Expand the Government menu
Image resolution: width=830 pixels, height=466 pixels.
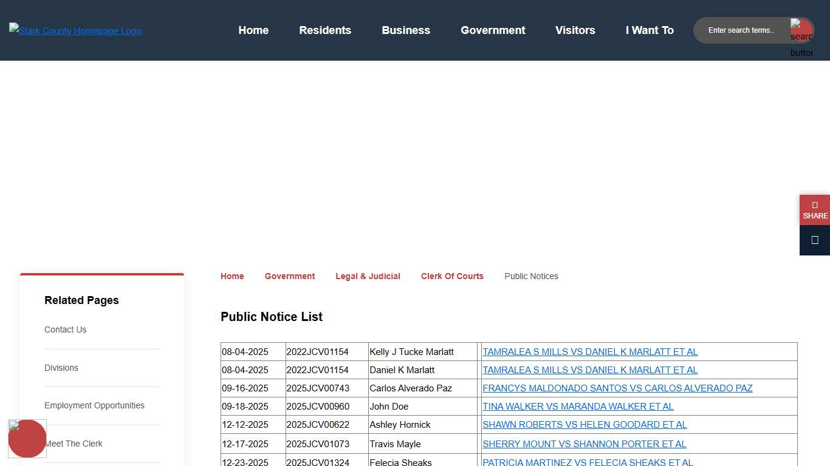click(493, 30)
